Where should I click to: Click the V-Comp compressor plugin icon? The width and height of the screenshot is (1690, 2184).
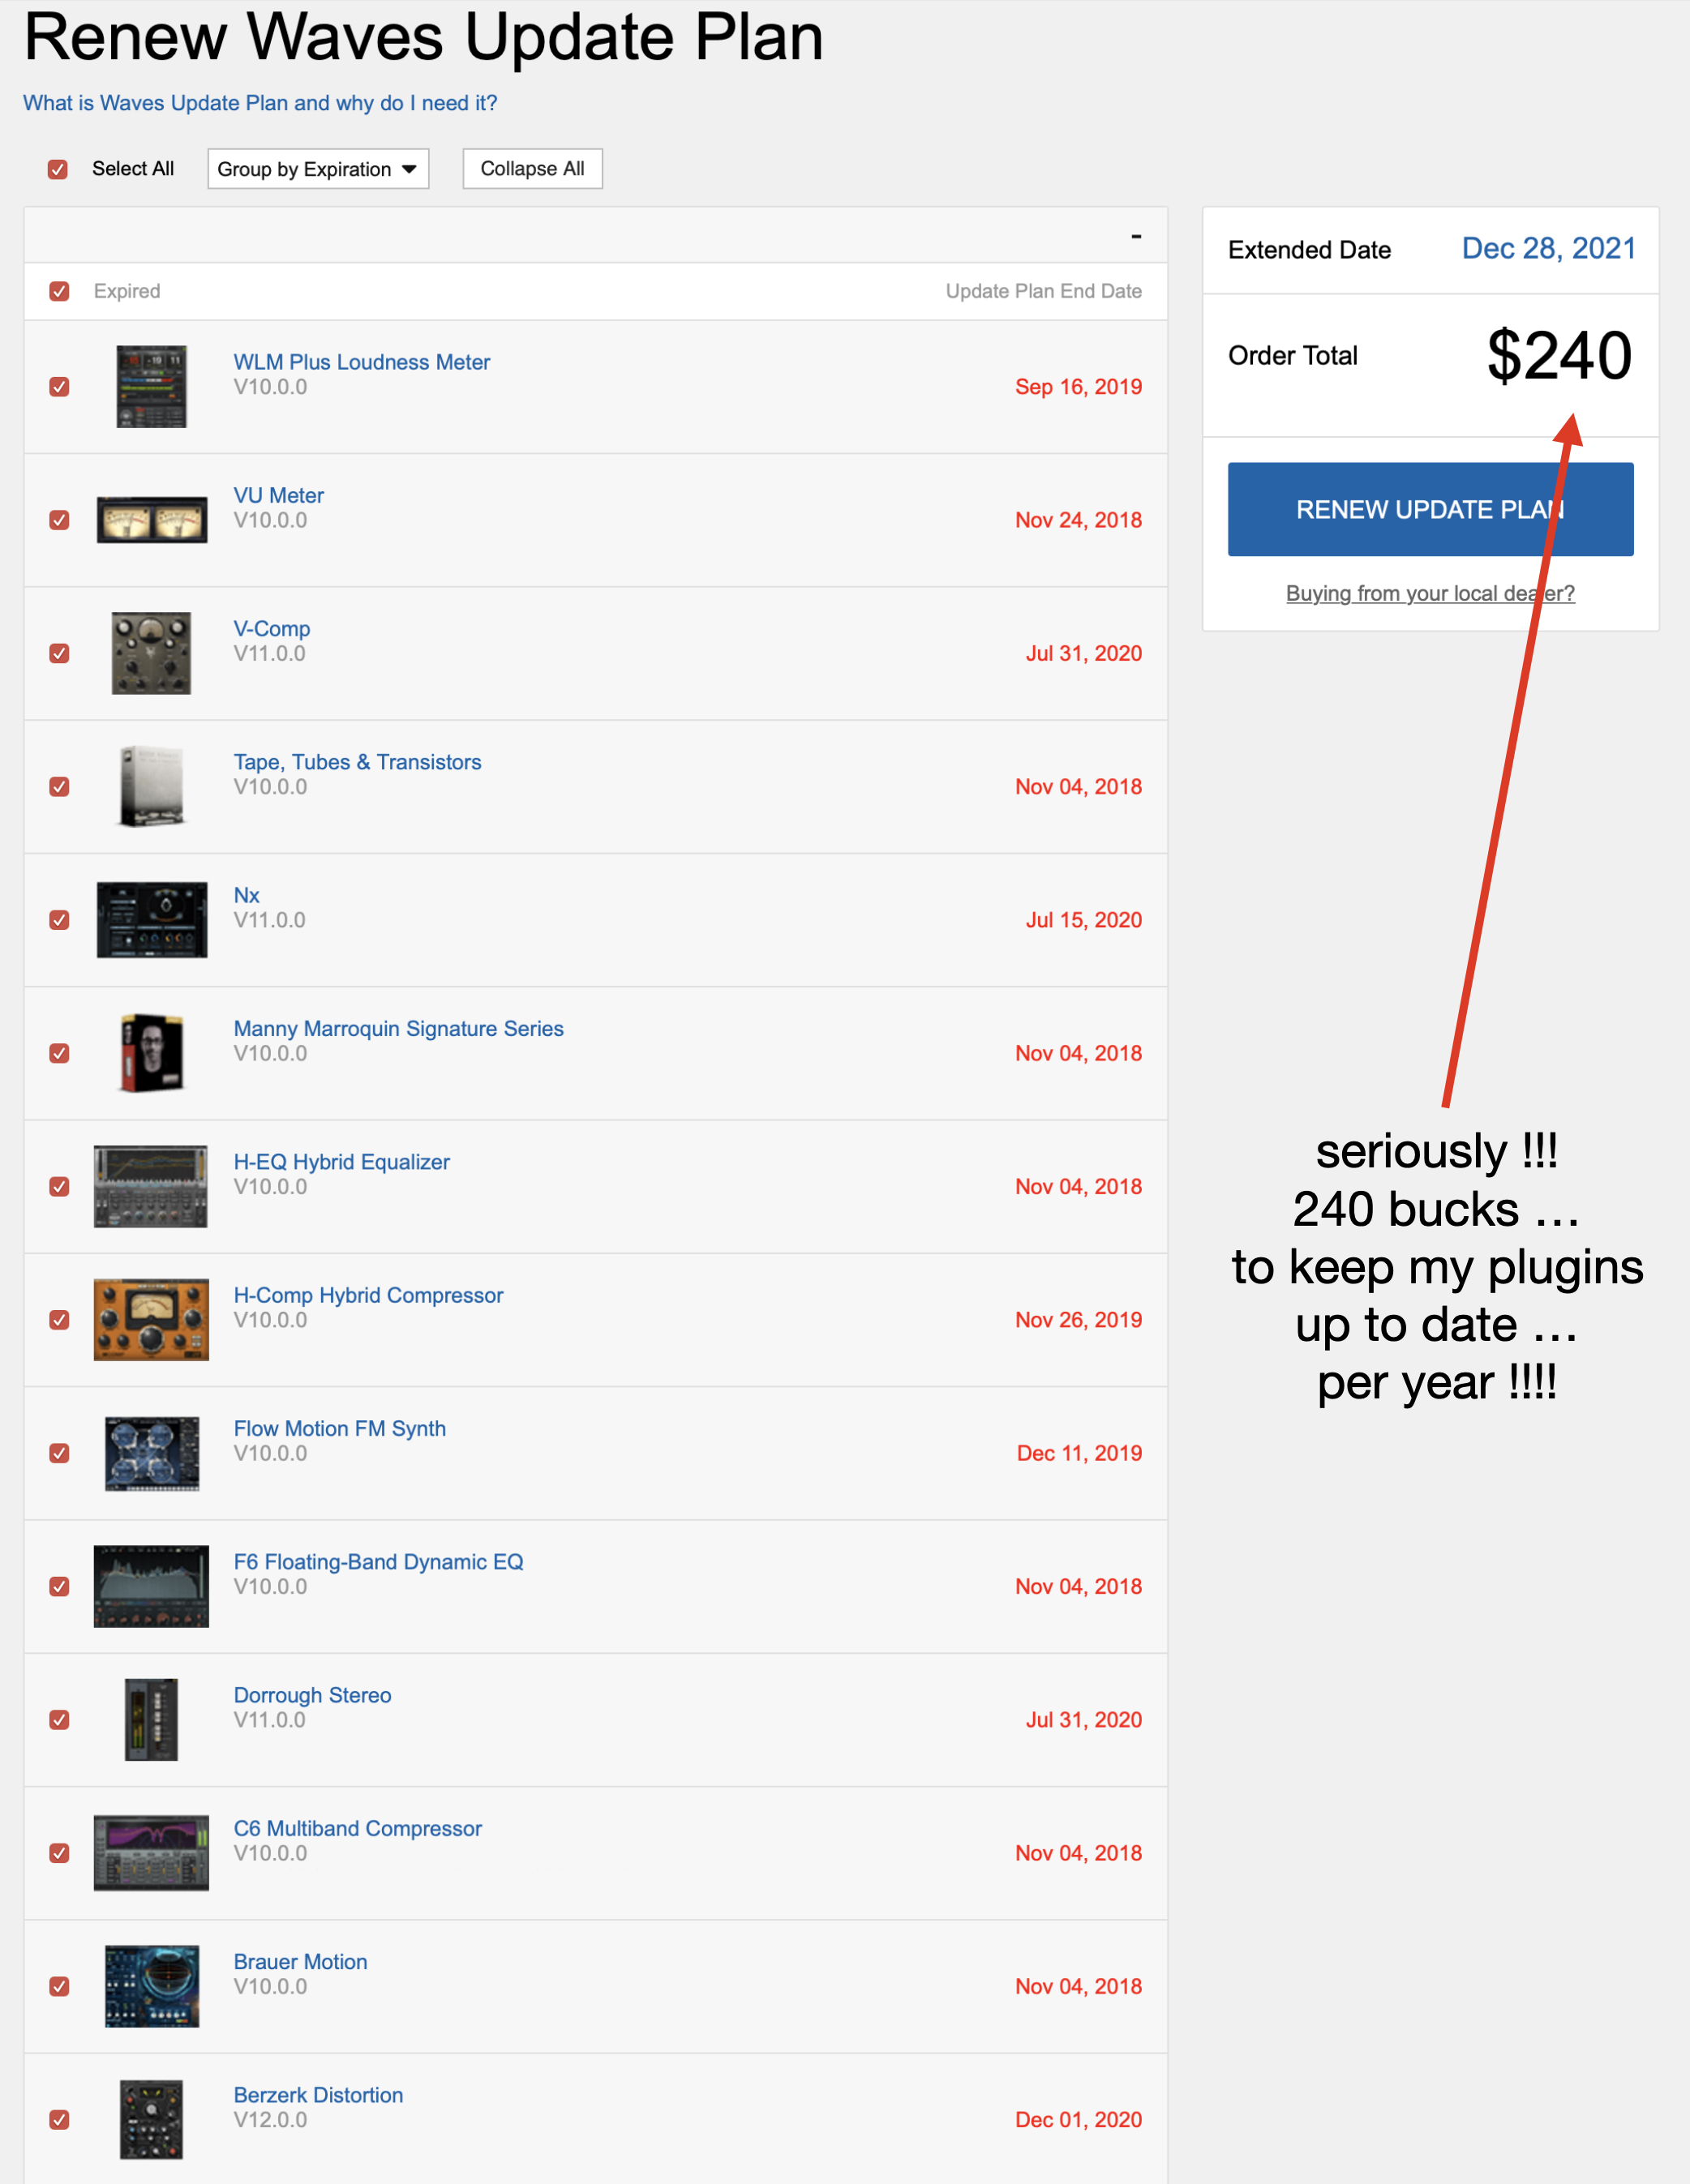(151, 653)
